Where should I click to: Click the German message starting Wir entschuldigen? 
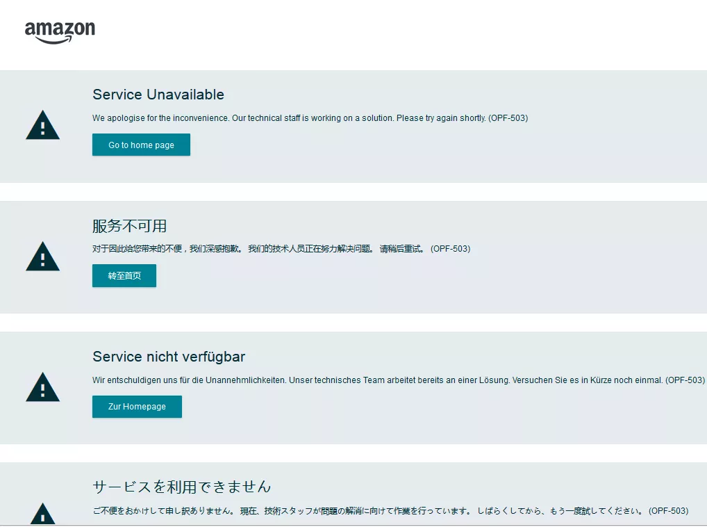[399, 380]
